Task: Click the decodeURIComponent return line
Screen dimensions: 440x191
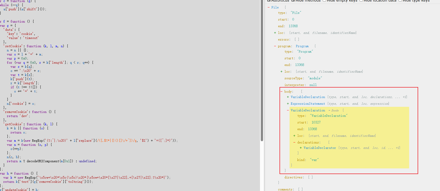Action: coord(52,161)
